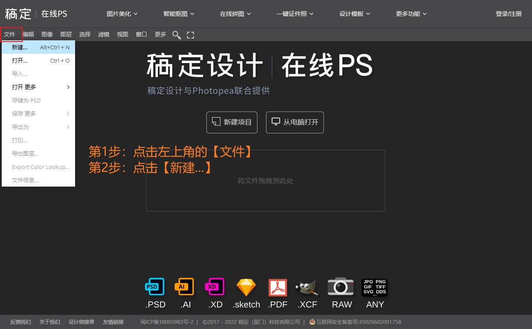The height and width of the screenshot is (329, 532).
Task: Open the 友情链接 footer link
Action: (x=113, y=322)
